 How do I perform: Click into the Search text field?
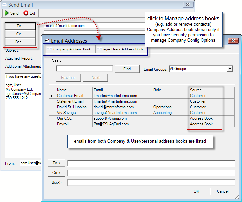pos(84,69)
